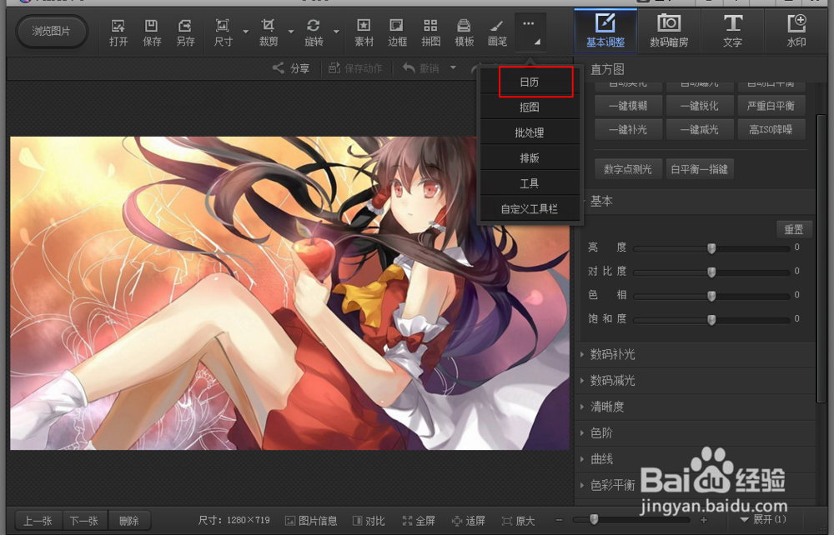The image size is (834, 535).
Task: Select the 裁剪 crop tool
Action: click(x=268, y=32)
